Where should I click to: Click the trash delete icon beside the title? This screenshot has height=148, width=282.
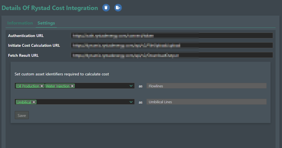click(x=106, y=8)
